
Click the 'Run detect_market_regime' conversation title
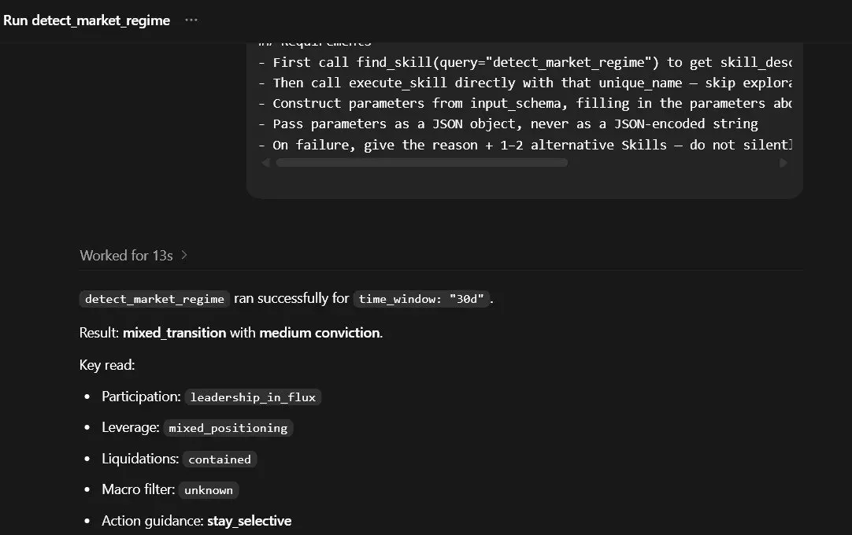tap(87, 20)
